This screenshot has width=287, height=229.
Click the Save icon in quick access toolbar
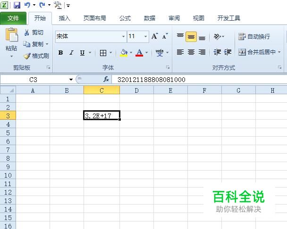coord(17,5)
